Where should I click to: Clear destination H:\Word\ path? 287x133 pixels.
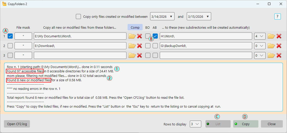click(279, 36)
